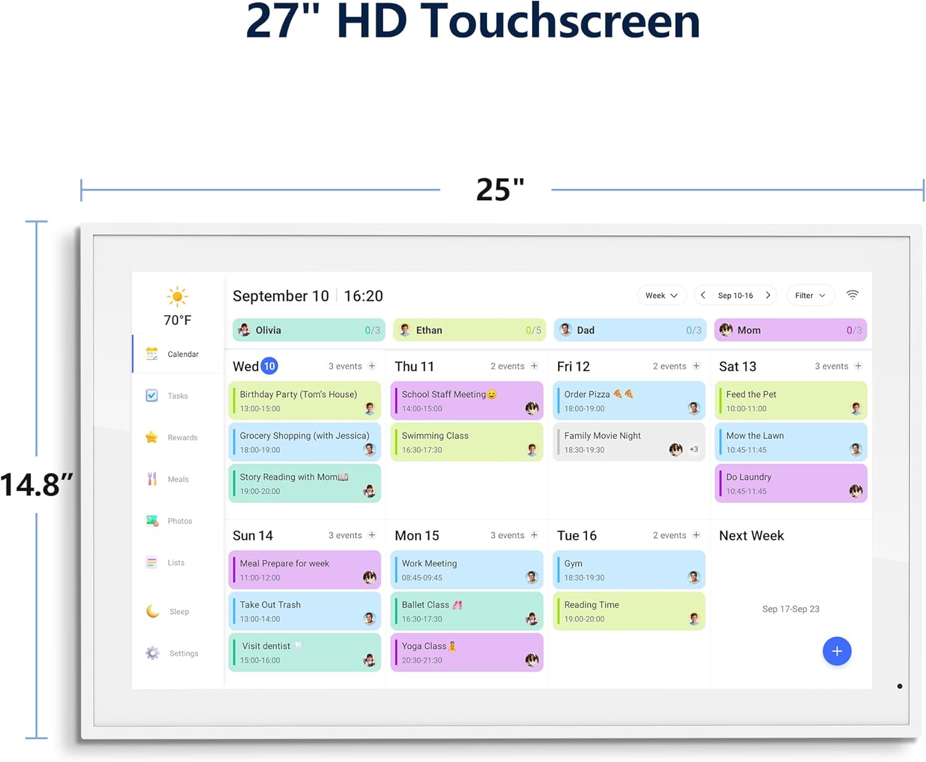Open the Family Movie Night event
The width and height of the screenshot is (926, 762).
click(x=628, y=442)
